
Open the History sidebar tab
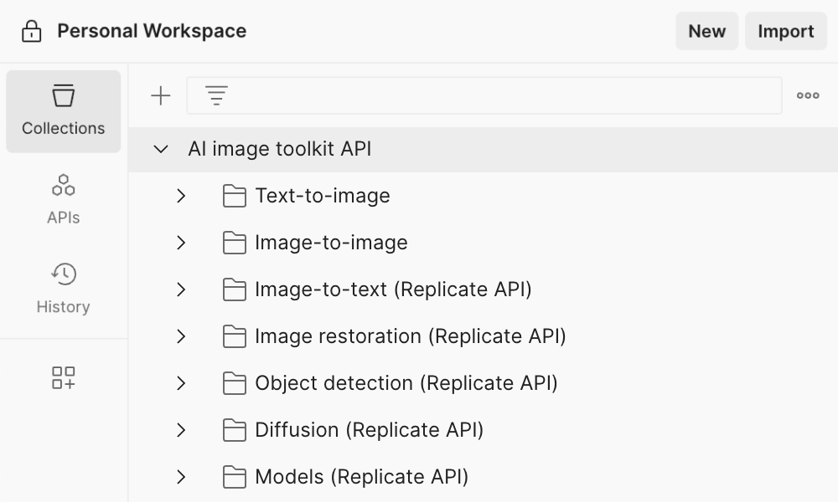pos(64,289)
